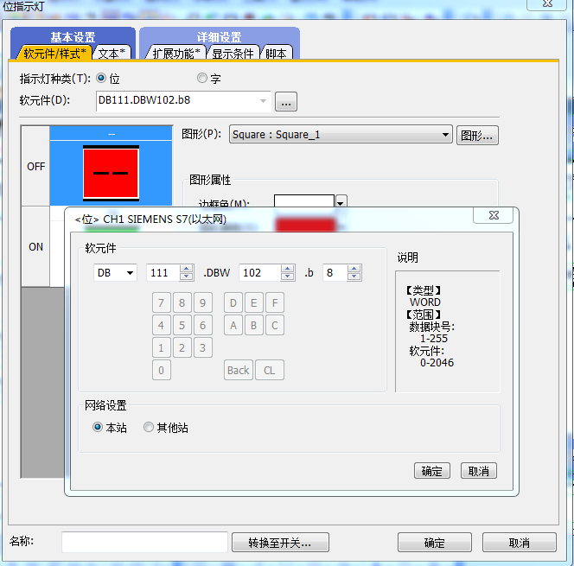Select the 字 indicator type radio button
This screenshot has height=566, width=574.
coord(202,78)
